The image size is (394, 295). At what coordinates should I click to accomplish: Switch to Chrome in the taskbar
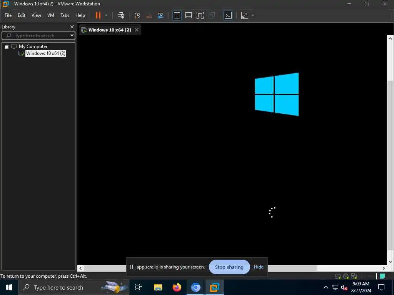click(196, 287)
